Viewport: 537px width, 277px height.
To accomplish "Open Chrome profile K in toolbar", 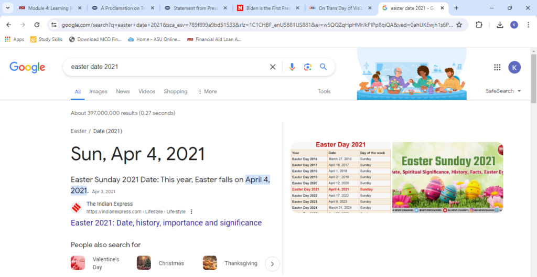I will tap(514, 25).
